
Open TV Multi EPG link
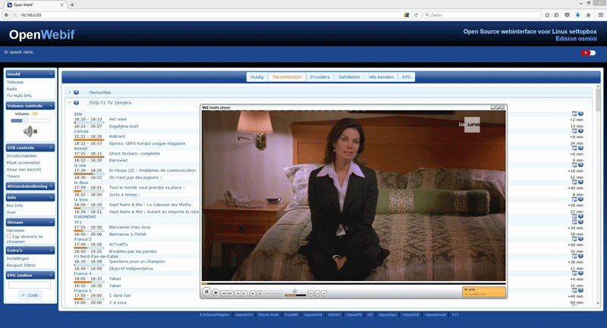19,95
